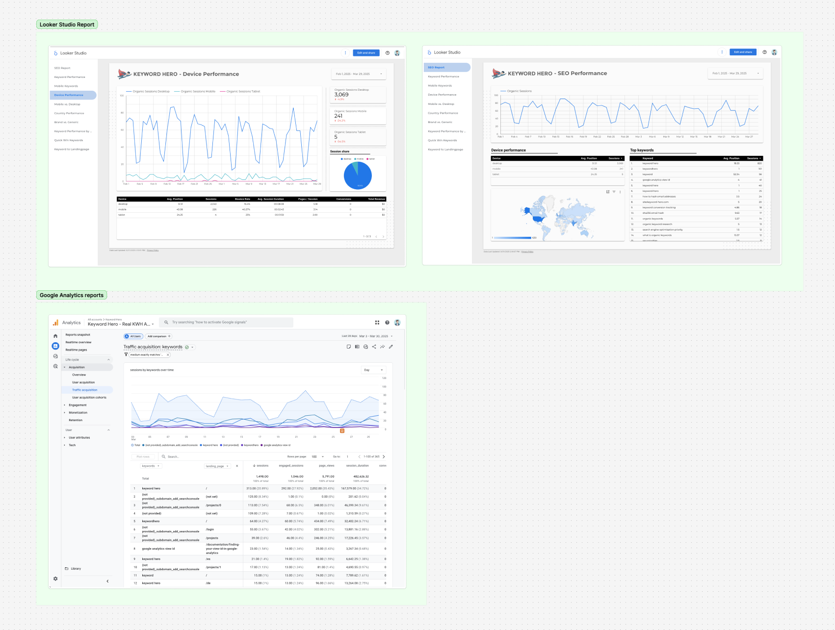This screenshot has height=630, width=835.
Task: Click Edit and share in Device Performance window
Action: pos(366,53)
